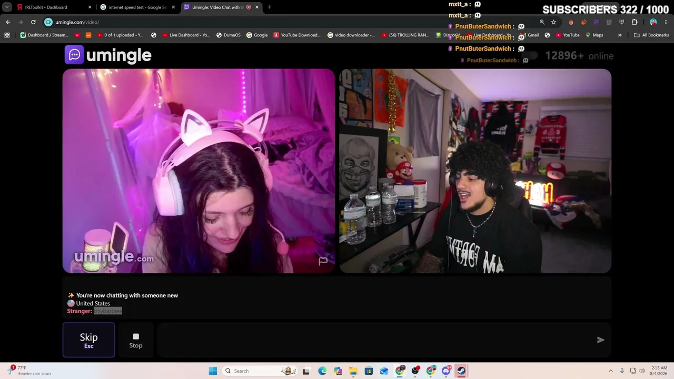Screen dimensions: 674x379
Task: Send the chat message with the arrow icon
Action: (600, 340)
